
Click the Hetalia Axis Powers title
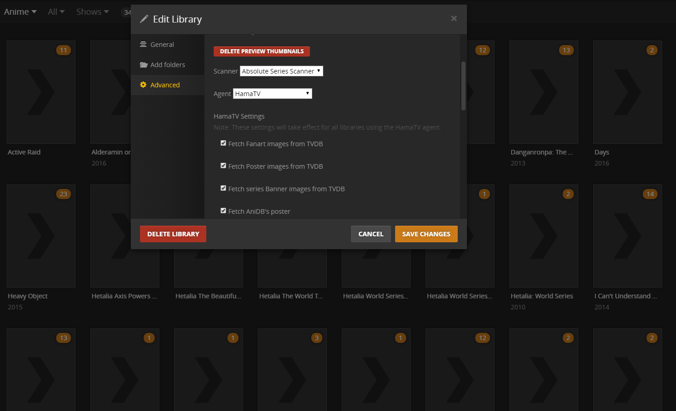tap(124, 296)
